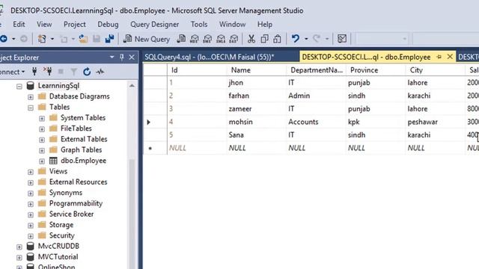Switch to the SQLQuery4.sql tab
The height and width of the screenshot is (269, 479).
coord(210,57)
